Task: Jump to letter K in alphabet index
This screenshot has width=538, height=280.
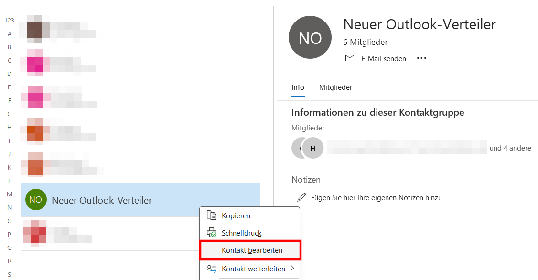Action: pos(10,167)
